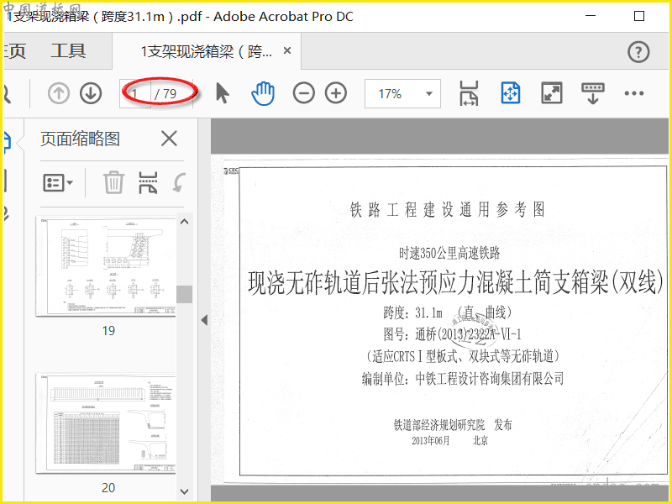
Task: Rotate pages using the curved arrow icon
Action: coord(180,182)
